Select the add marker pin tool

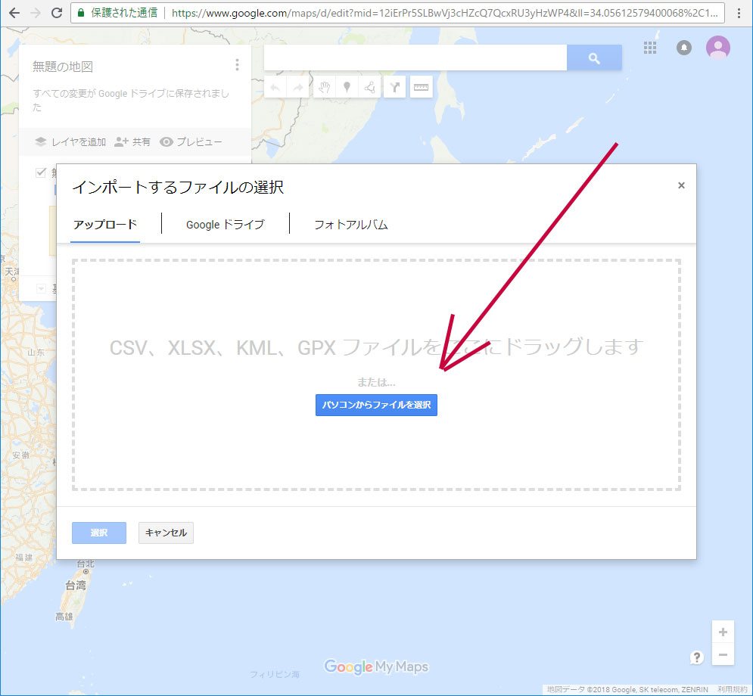[347, 87]
